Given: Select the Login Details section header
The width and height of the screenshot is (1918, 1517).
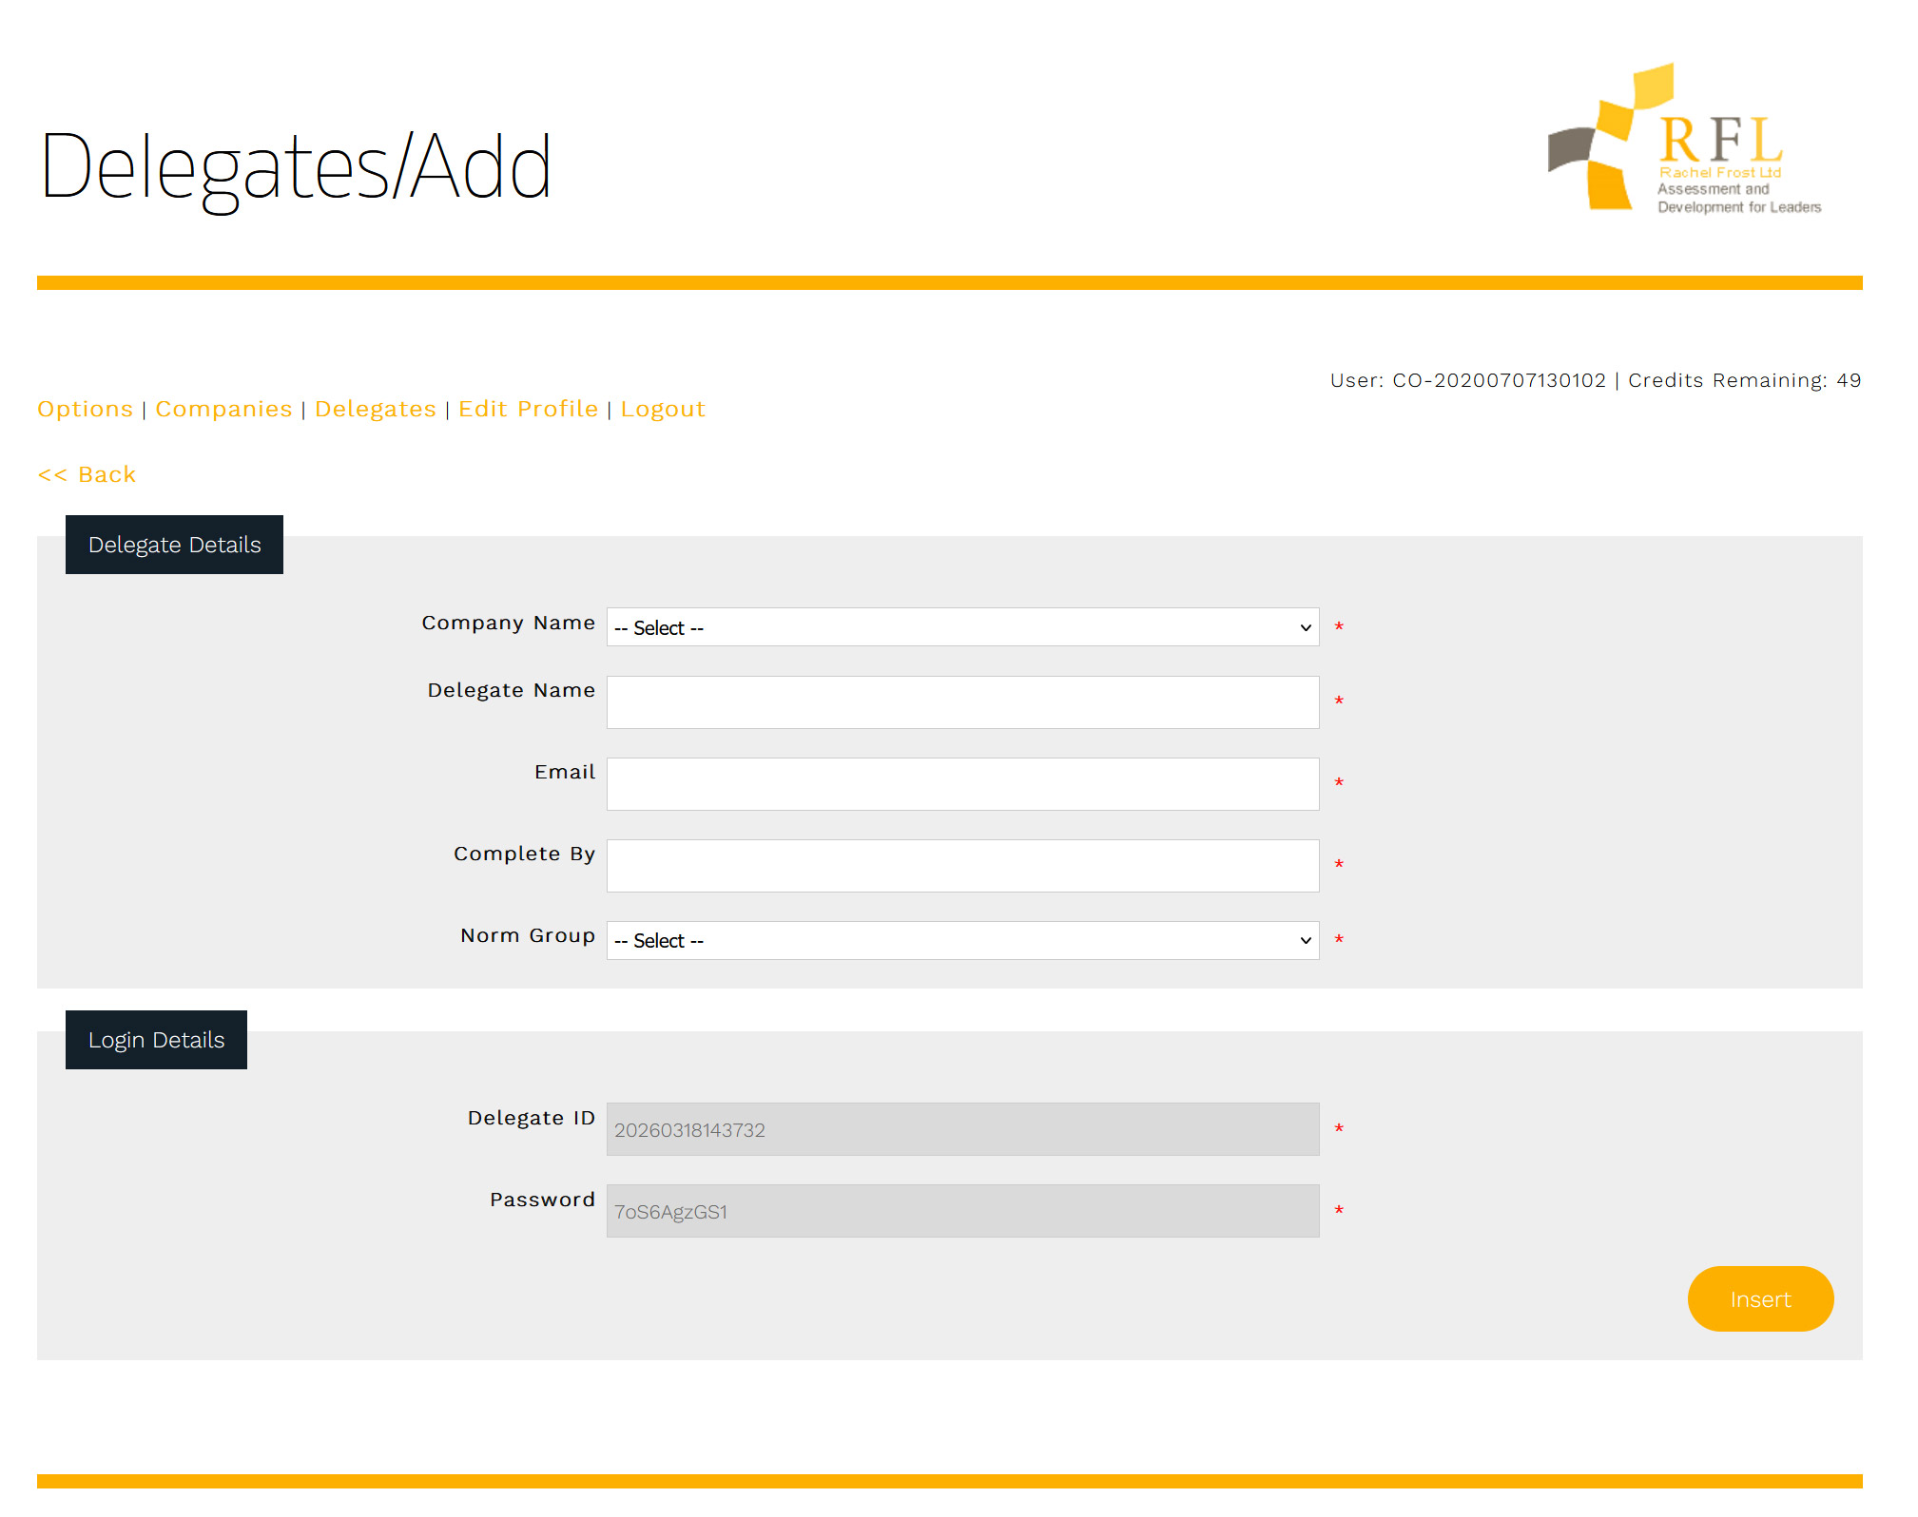Looking at the screenshot, I should [156, 1040].
